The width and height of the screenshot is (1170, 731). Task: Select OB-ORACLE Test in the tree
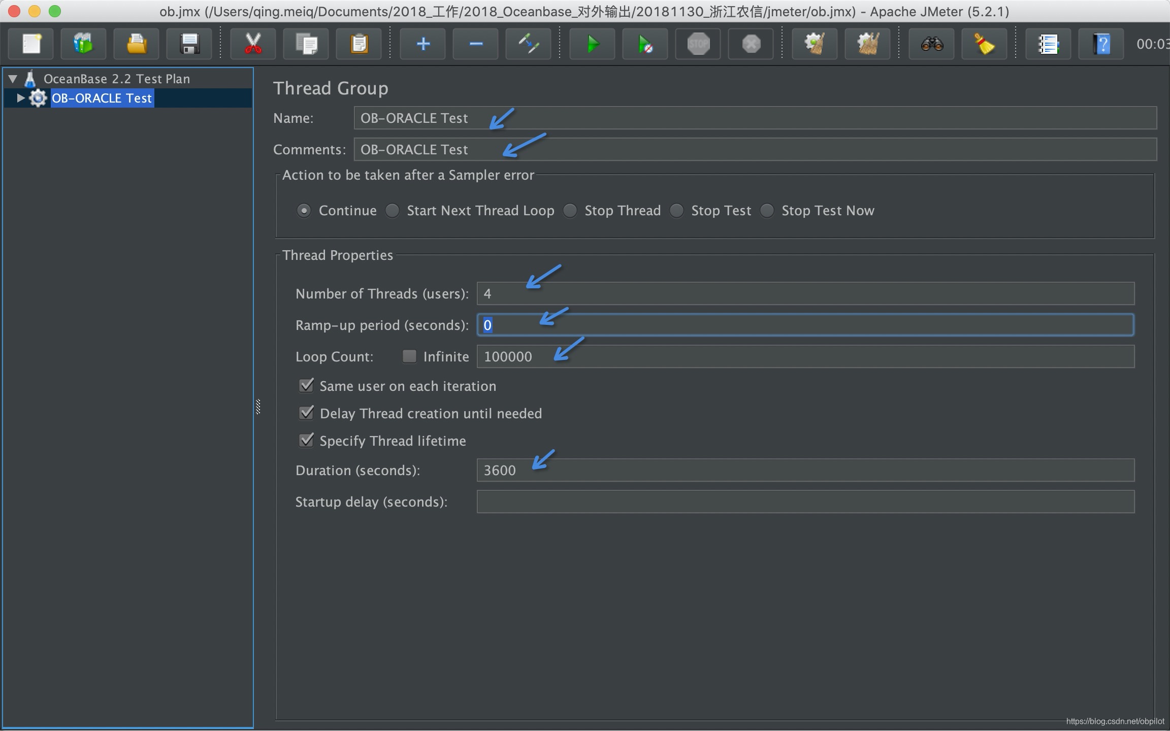(x=102, y=98)
